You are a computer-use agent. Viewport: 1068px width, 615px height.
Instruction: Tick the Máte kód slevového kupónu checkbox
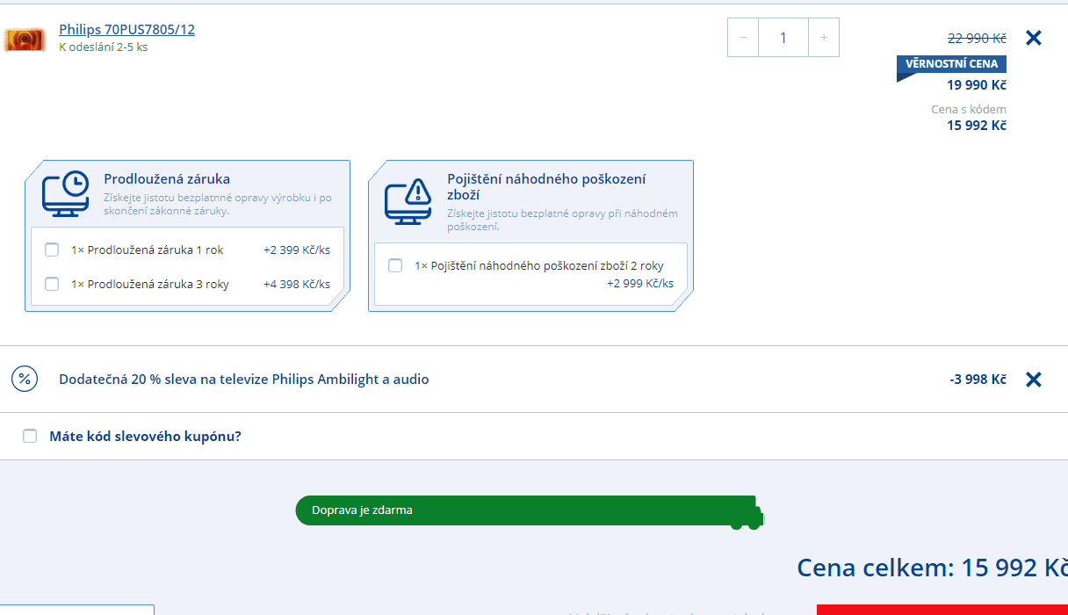30,436
